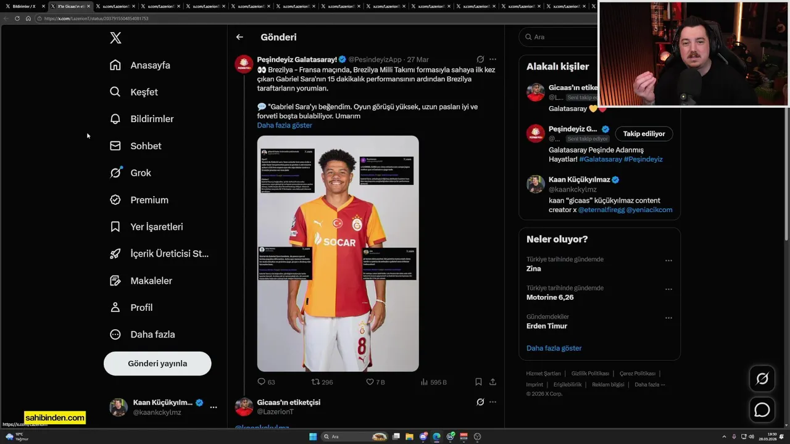Open the #Galatasaray hashtag

(601, 159)
